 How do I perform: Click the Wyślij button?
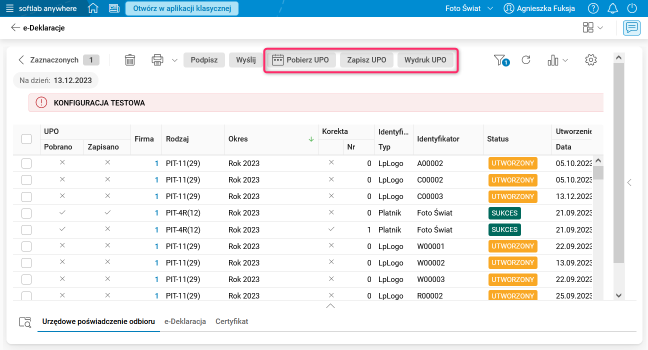tap(246, 60)
